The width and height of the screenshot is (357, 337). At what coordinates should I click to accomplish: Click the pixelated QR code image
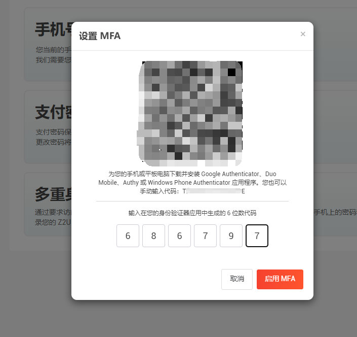tap(190, 113)
